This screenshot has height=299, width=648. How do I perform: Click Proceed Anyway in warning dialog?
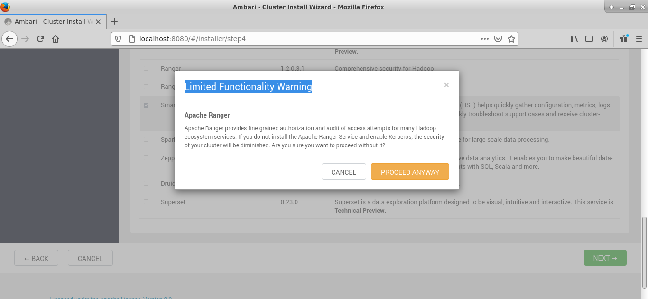[x=410, y=172]
